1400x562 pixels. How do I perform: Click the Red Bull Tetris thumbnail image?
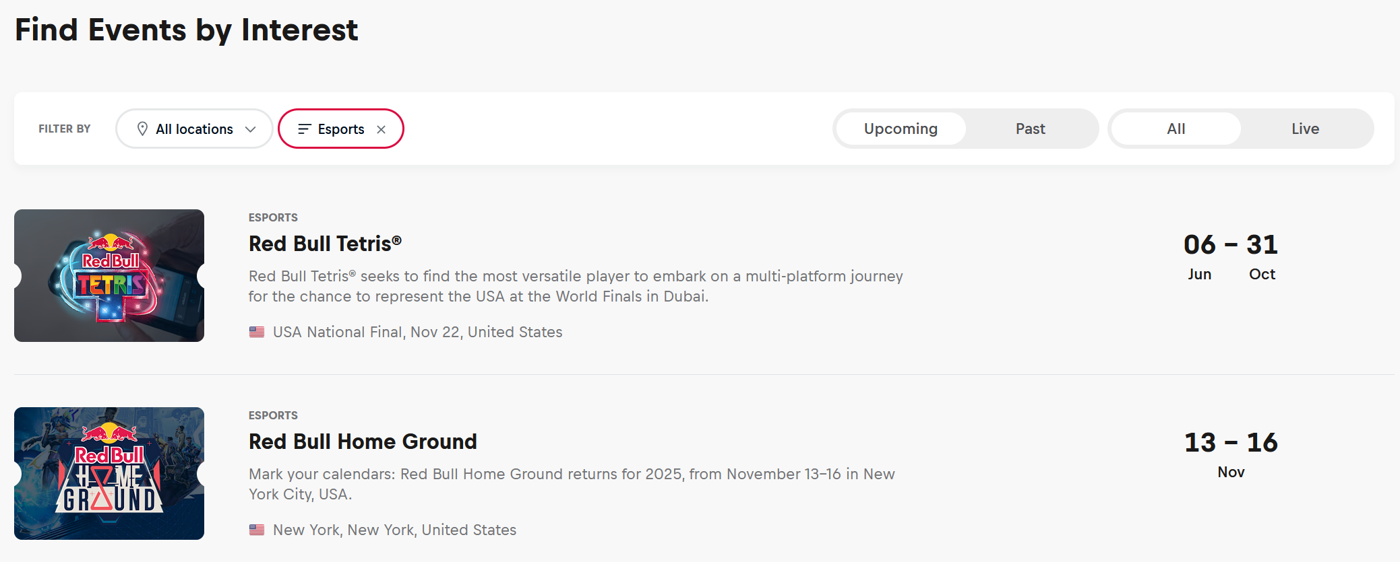click(x=109, y=275)
